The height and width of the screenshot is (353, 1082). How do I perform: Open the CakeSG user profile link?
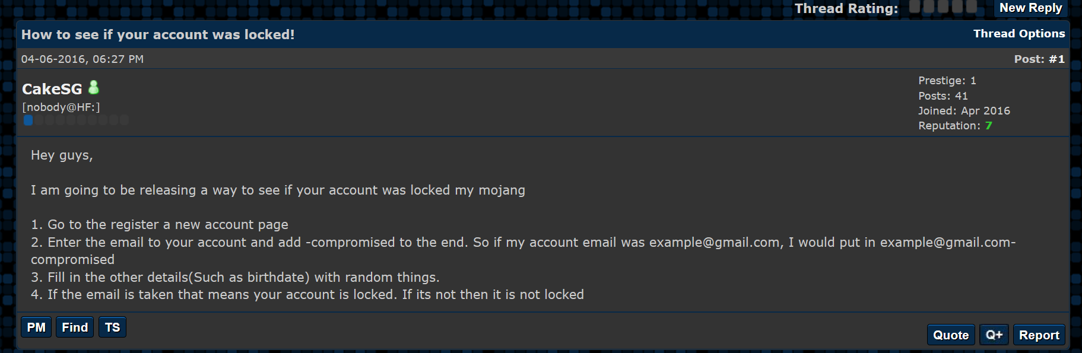coord(52,89)
